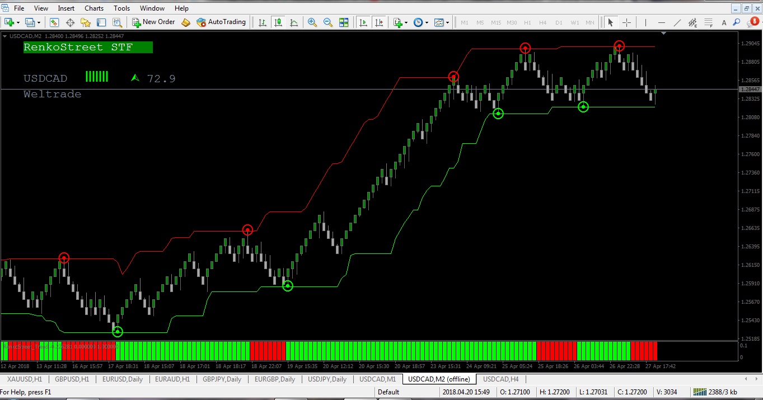Switch to the EURUSD,Daily chart tab
The width and height of the screenshot is (763, 400).
point(122,379)
